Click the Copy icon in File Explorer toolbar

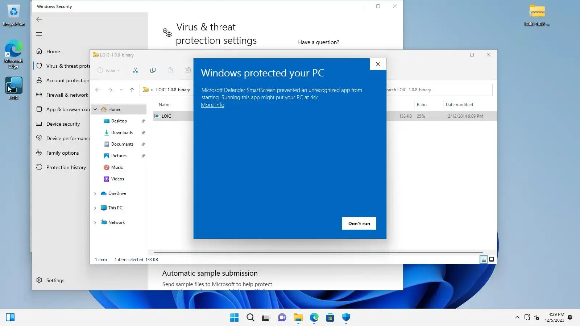tap(153, 70)
